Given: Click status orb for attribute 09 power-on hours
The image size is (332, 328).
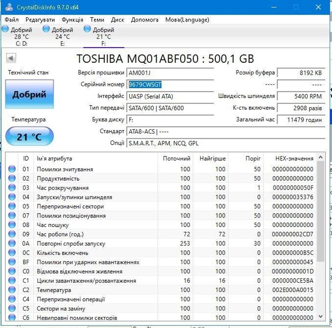Looking at the screenshot, I should (12, 234).
